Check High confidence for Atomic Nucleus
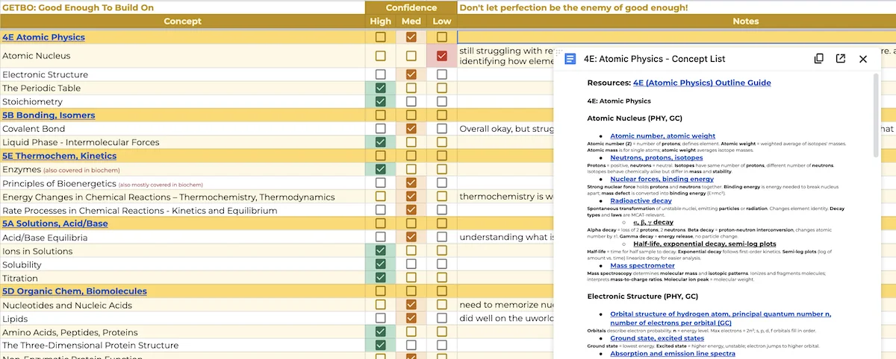The width and height of the screenshot is (896, 359). pyautogui.click(x=381, y=56)
